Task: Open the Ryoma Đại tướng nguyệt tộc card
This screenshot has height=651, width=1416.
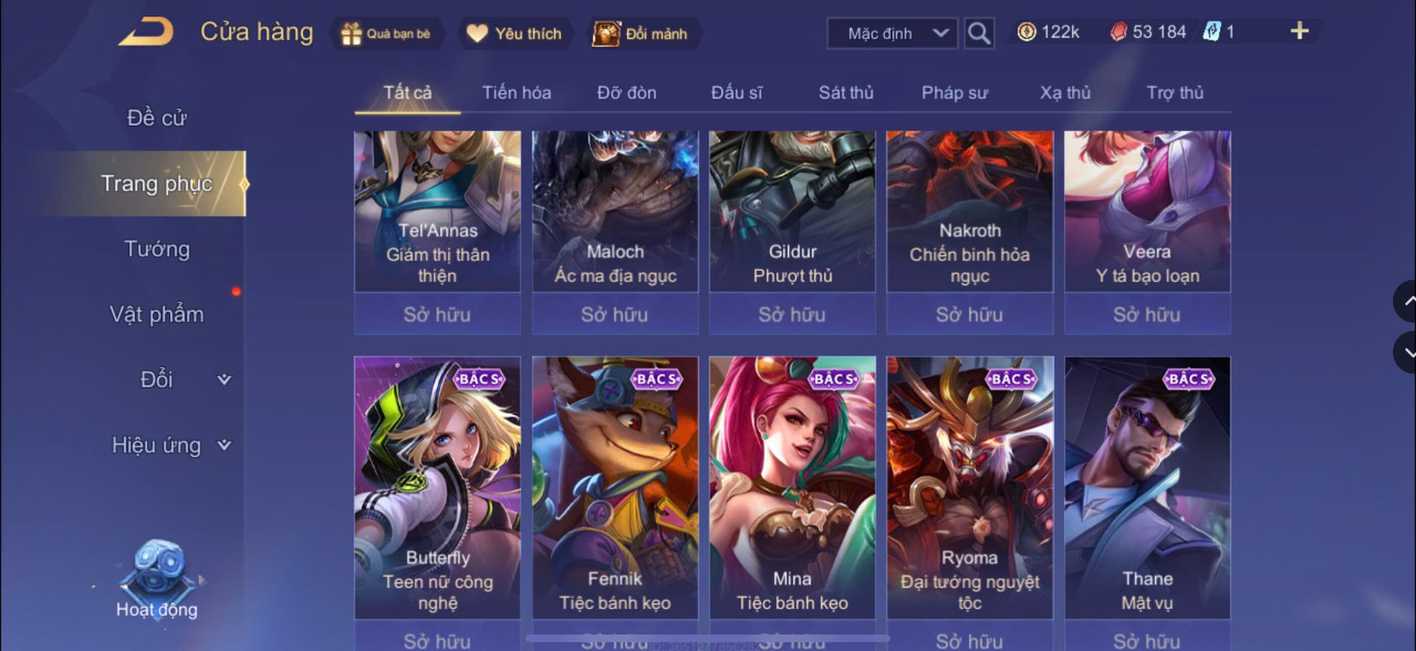Action: tap(970, 487)
